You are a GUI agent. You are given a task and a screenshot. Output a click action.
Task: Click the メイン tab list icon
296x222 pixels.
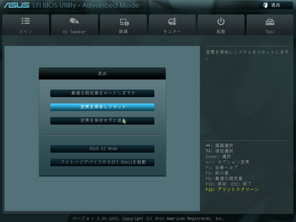click(26, 21)
